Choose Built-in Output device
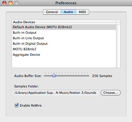The image size is (132, 122). (x=64, y=33)
